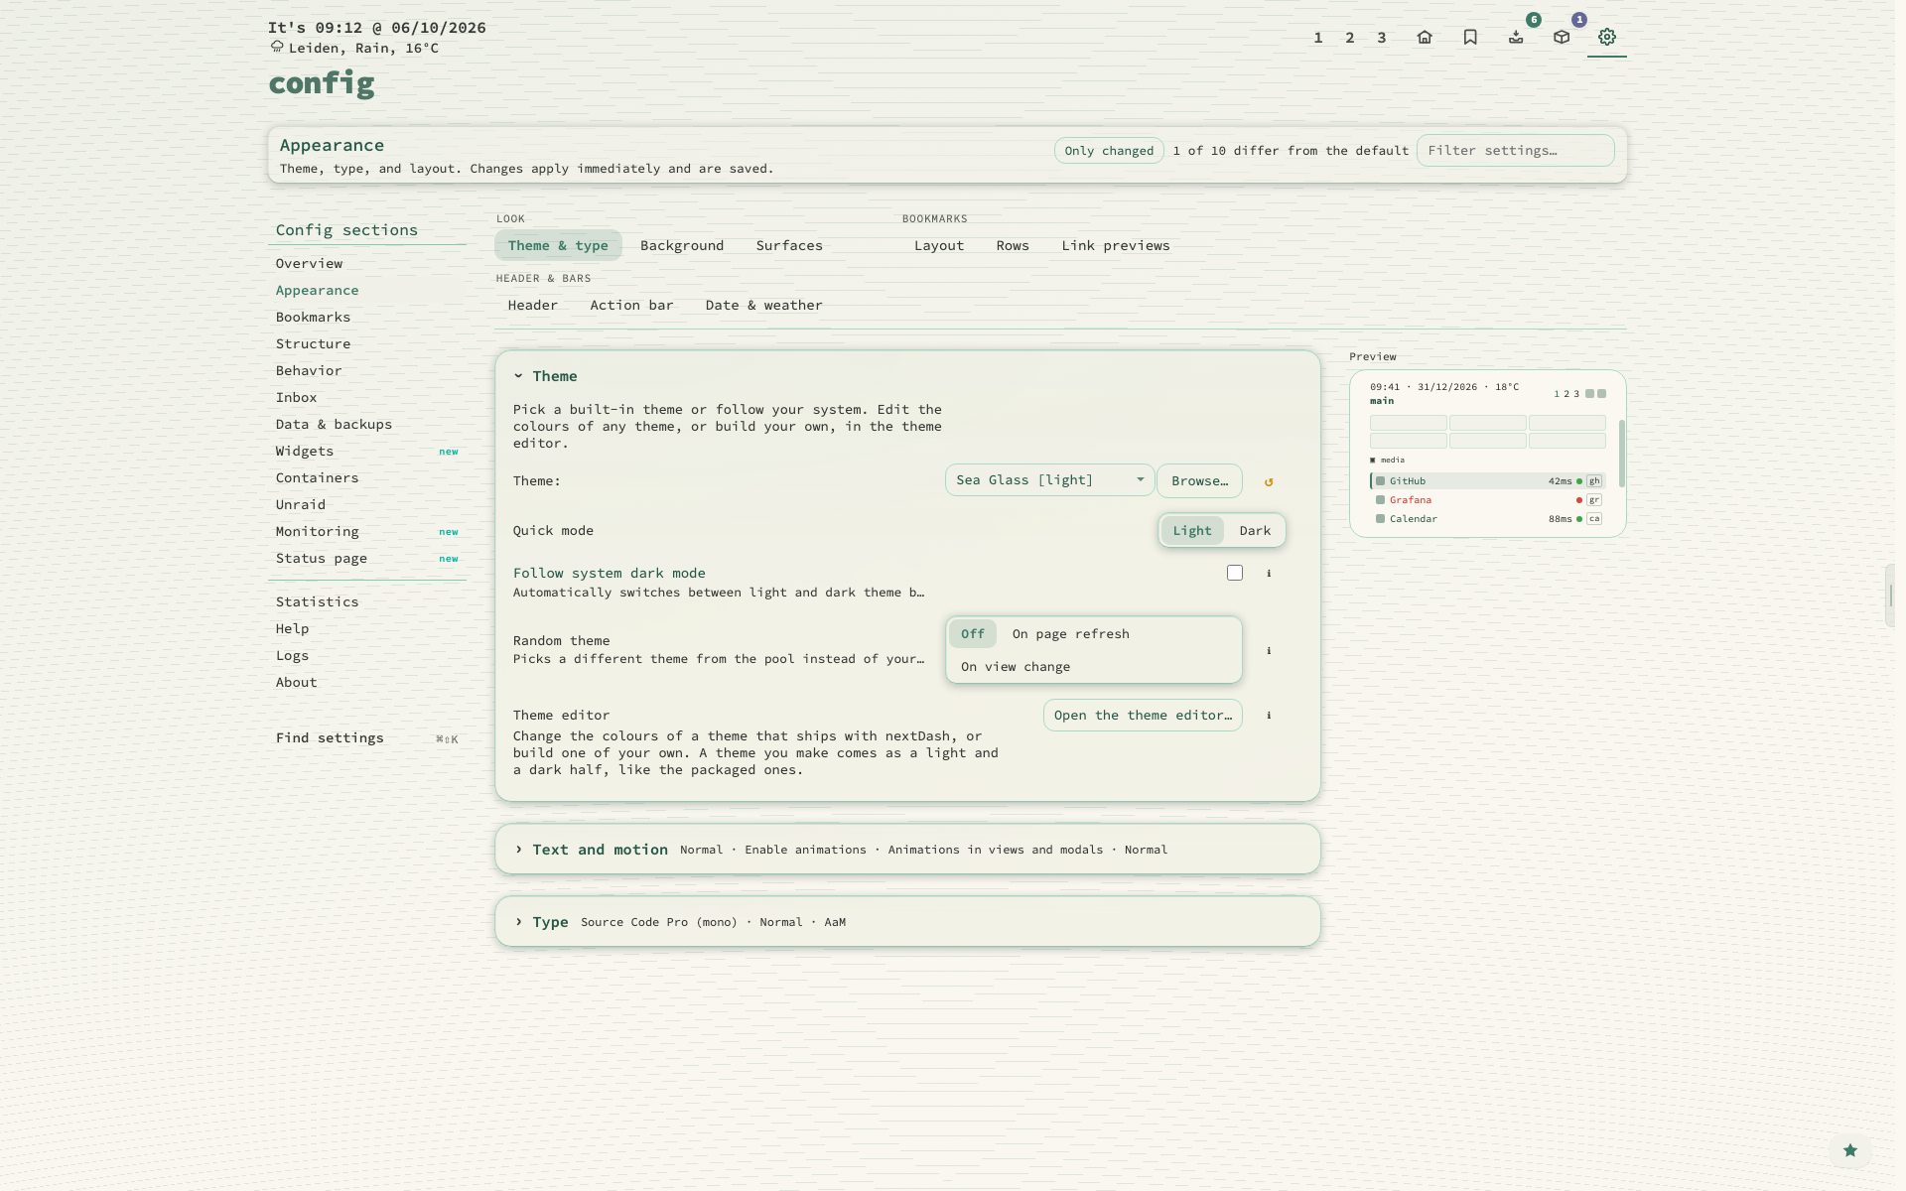
Task: Show info for Random theme
Action: coord(1269,650)
